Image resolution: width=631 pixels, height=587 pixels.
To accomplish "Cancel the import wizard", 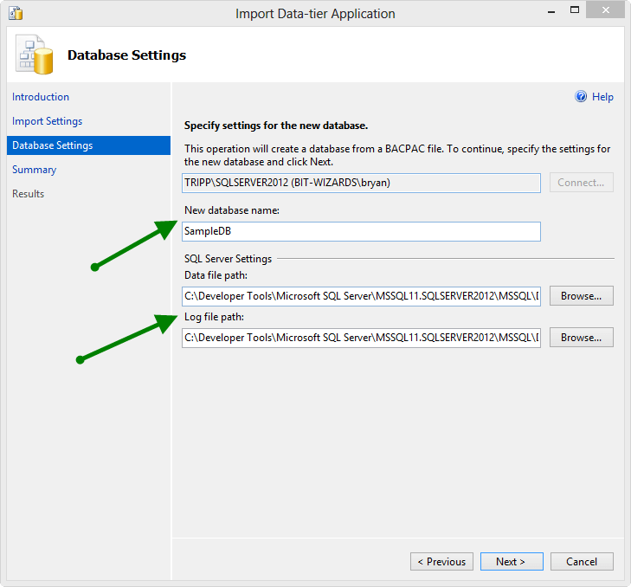I will click(582, 562).
